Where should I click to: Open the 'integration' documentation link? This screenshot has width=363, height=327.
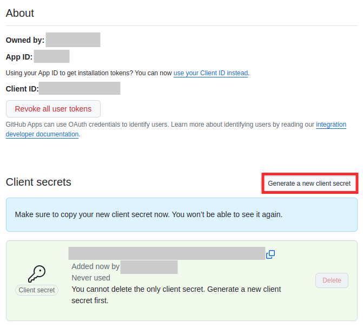tap(331, 125)
